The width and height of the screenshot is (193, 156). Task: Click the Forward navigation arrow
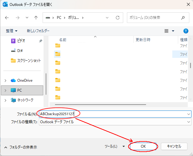18,18
